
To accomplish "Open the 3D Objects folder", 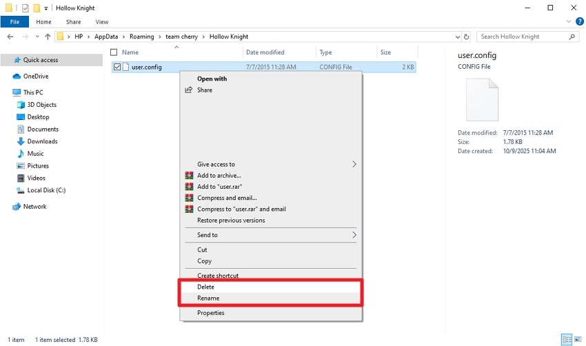I will 42,105.
